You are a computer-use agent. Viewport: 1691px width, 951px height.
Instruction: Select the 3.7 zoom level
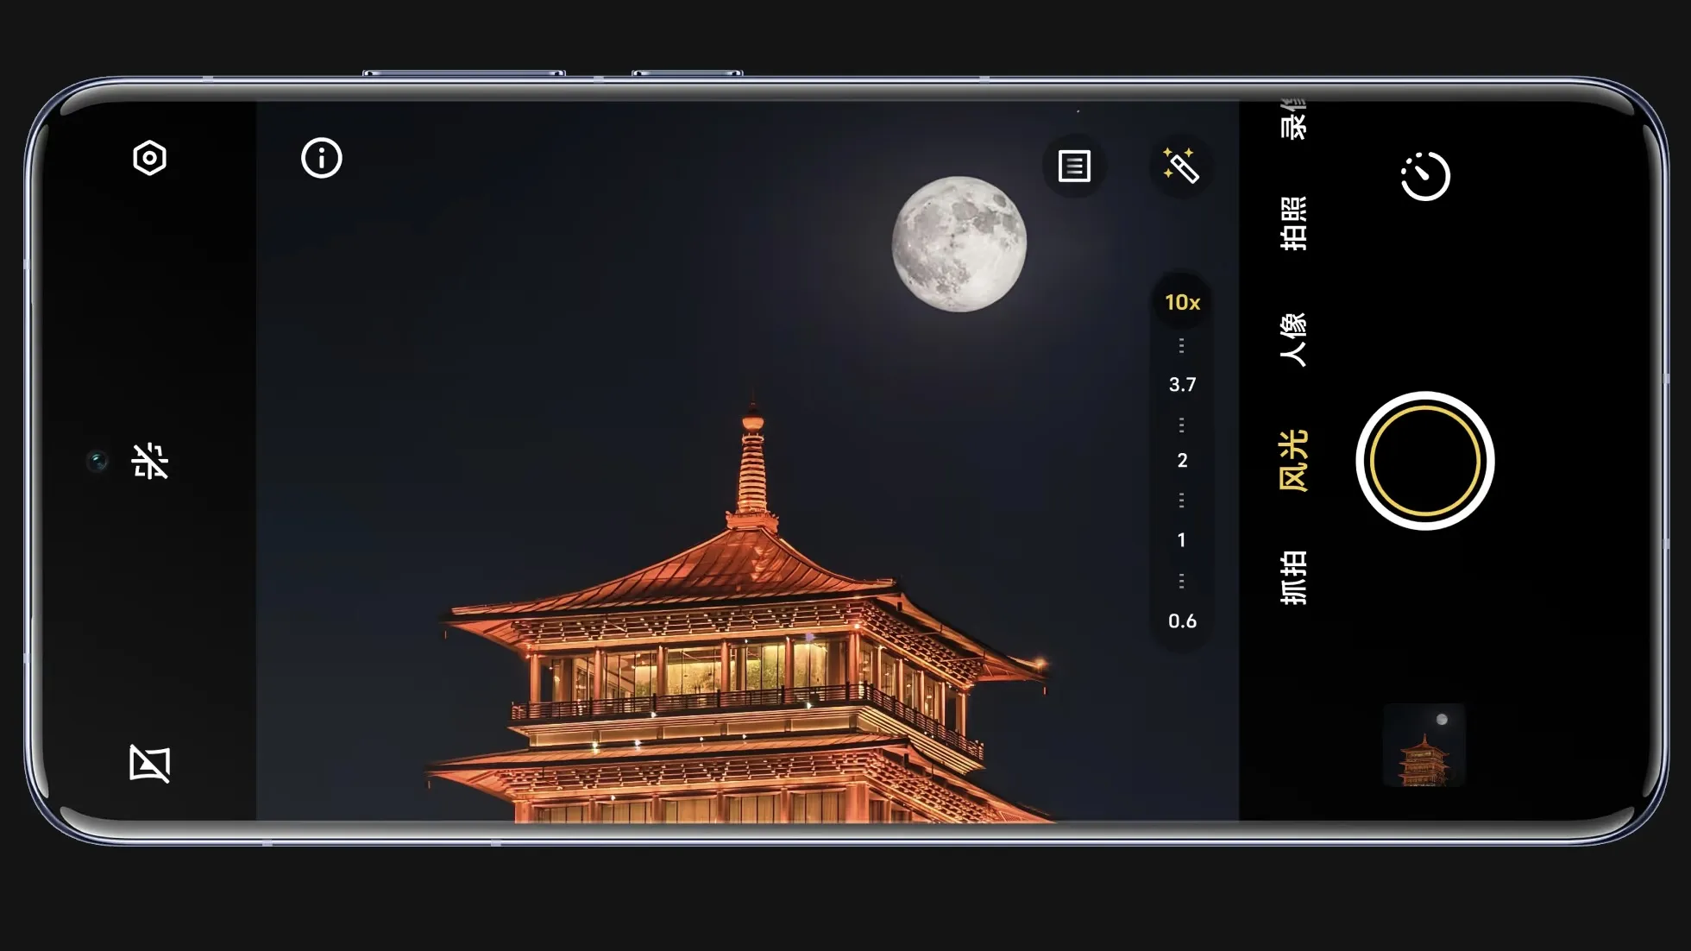tap(1182, 384)
